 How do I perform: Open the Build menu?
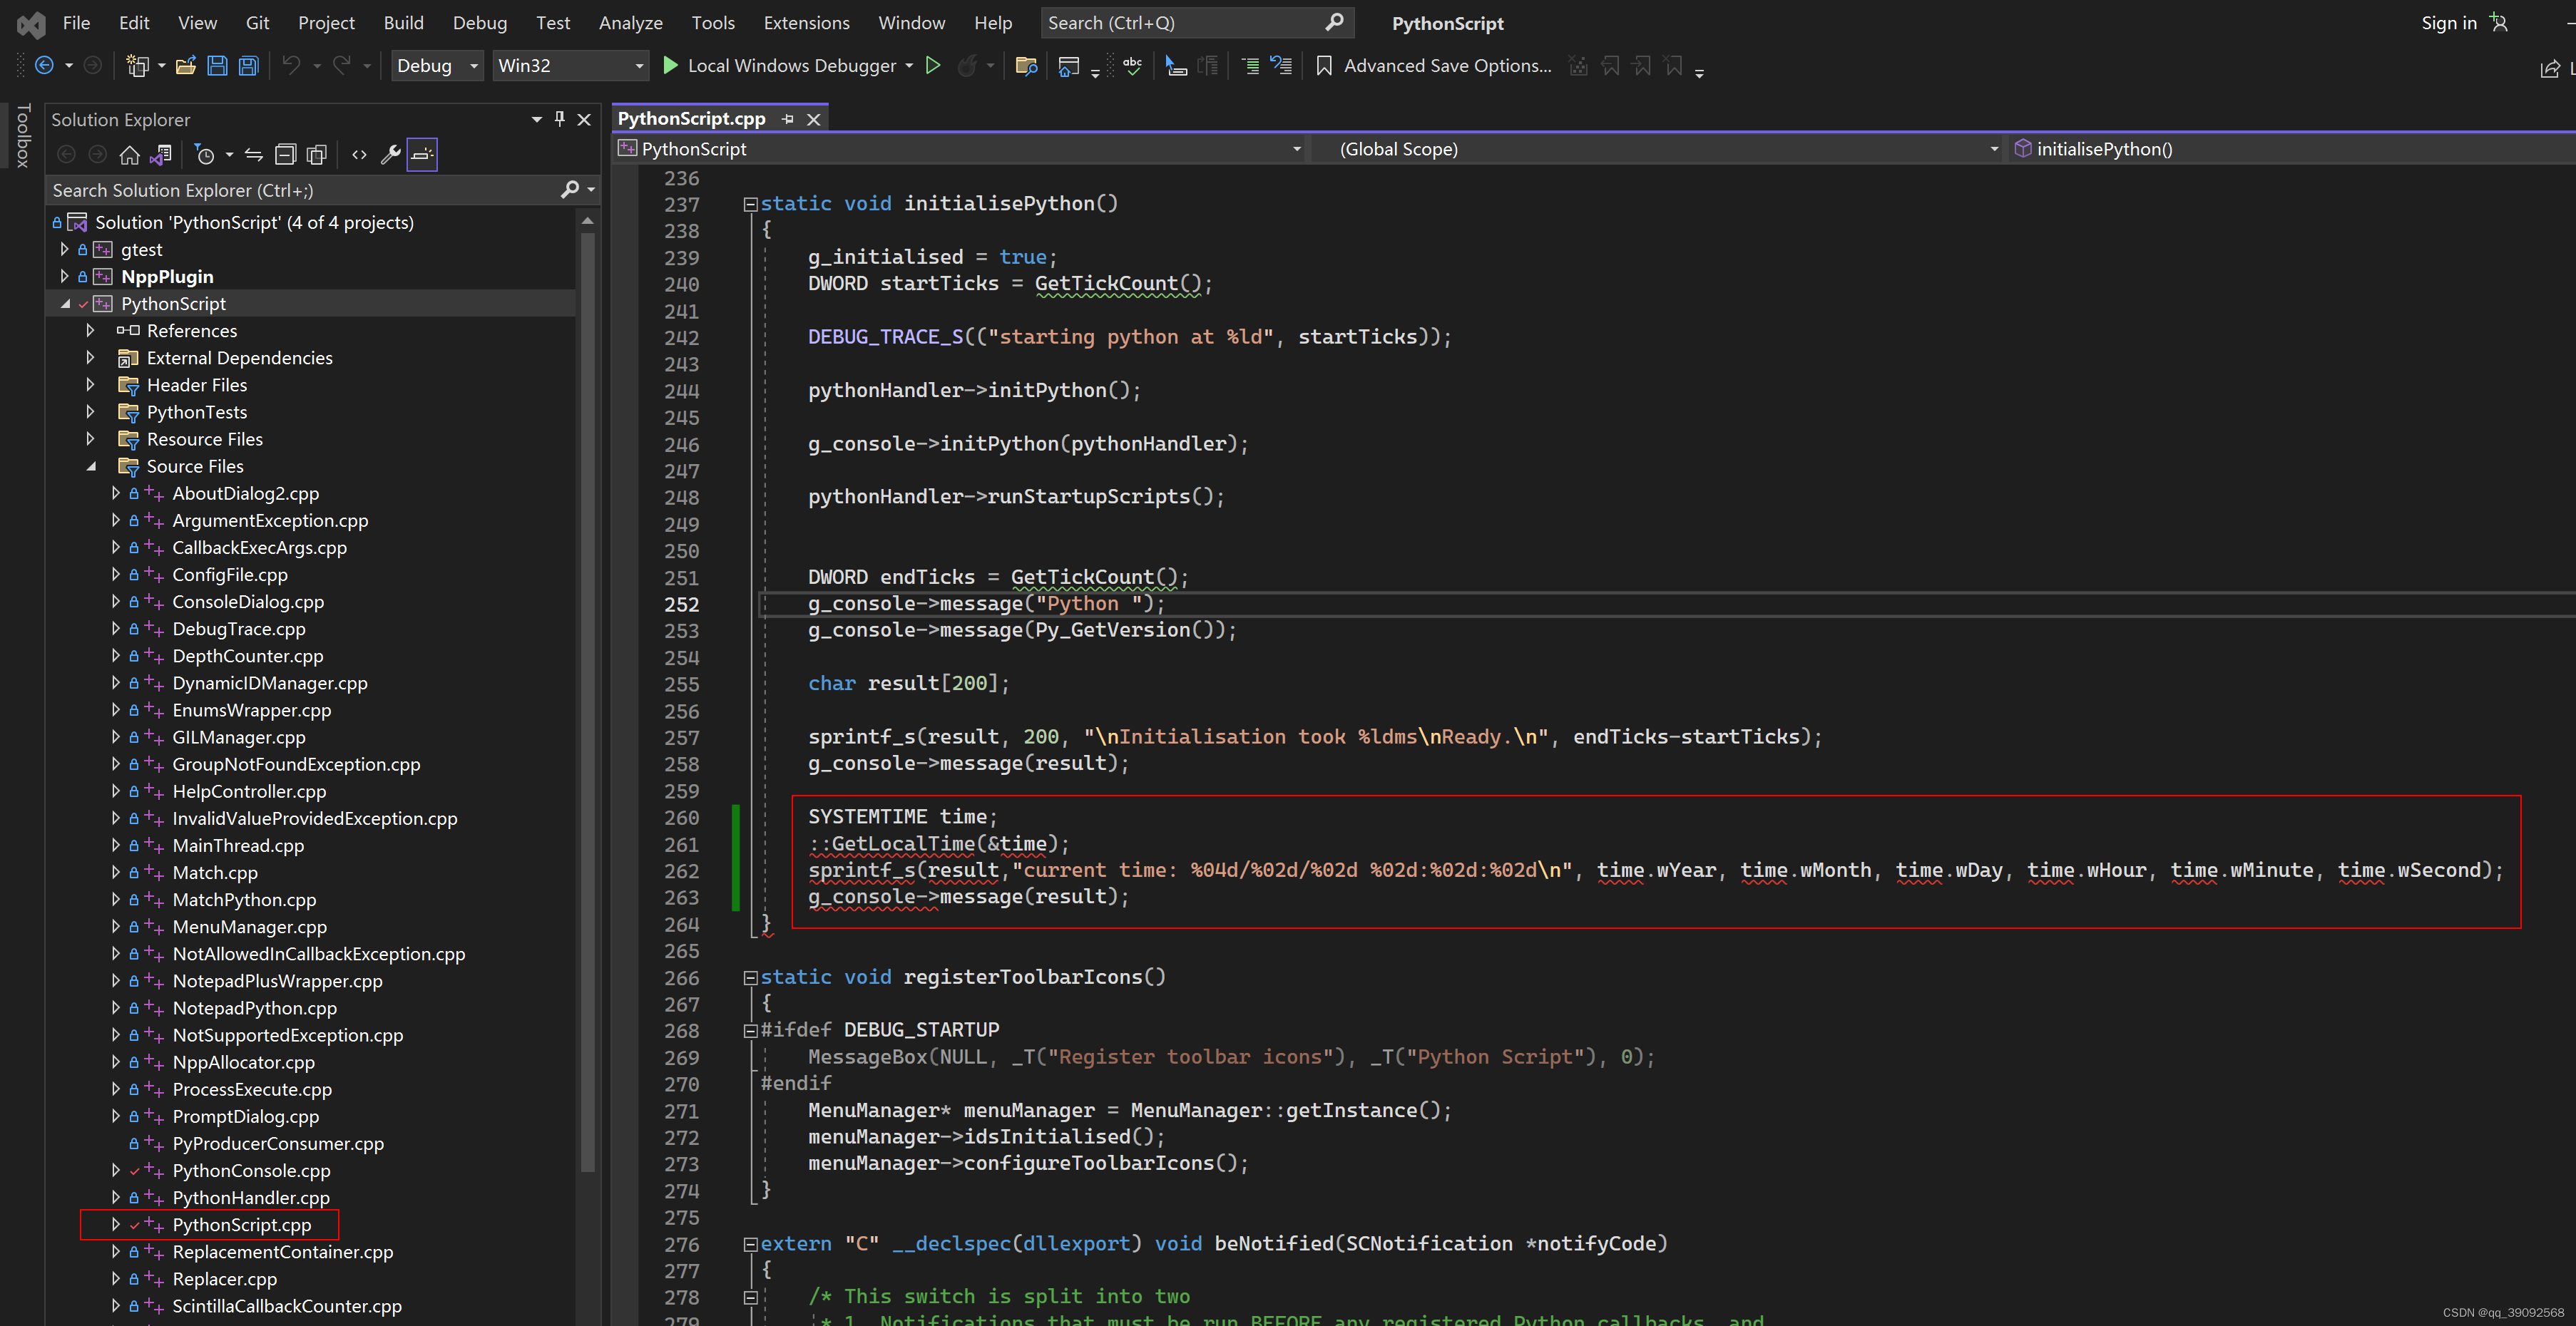point(402,22)
